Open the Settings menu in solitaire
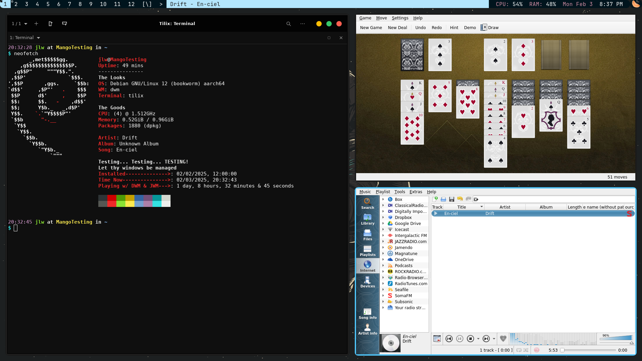Image resolution: width=642 pixels, height=361 pixels. pos(400,18)
